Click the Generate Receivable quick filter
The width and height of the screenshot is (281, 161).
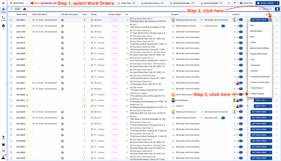pyautogui.click(x=183, y=3)
